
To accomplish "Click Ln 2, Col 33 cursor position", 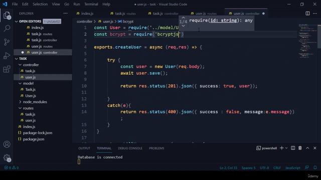I will coord(228,168).
